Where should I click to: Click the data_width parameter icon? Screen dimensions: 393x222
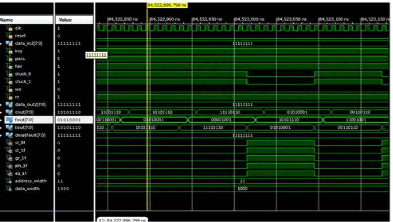(10, 189)
